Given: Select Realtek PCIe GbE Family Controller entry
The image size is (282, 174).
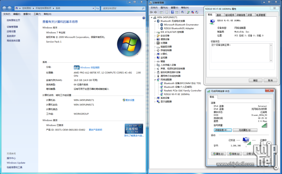Looking at the screenshot, I should click(x=182, y=91).
